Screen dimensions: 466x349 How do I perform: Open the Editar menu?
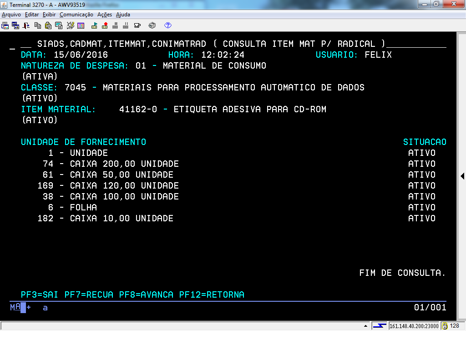[32, 15]
